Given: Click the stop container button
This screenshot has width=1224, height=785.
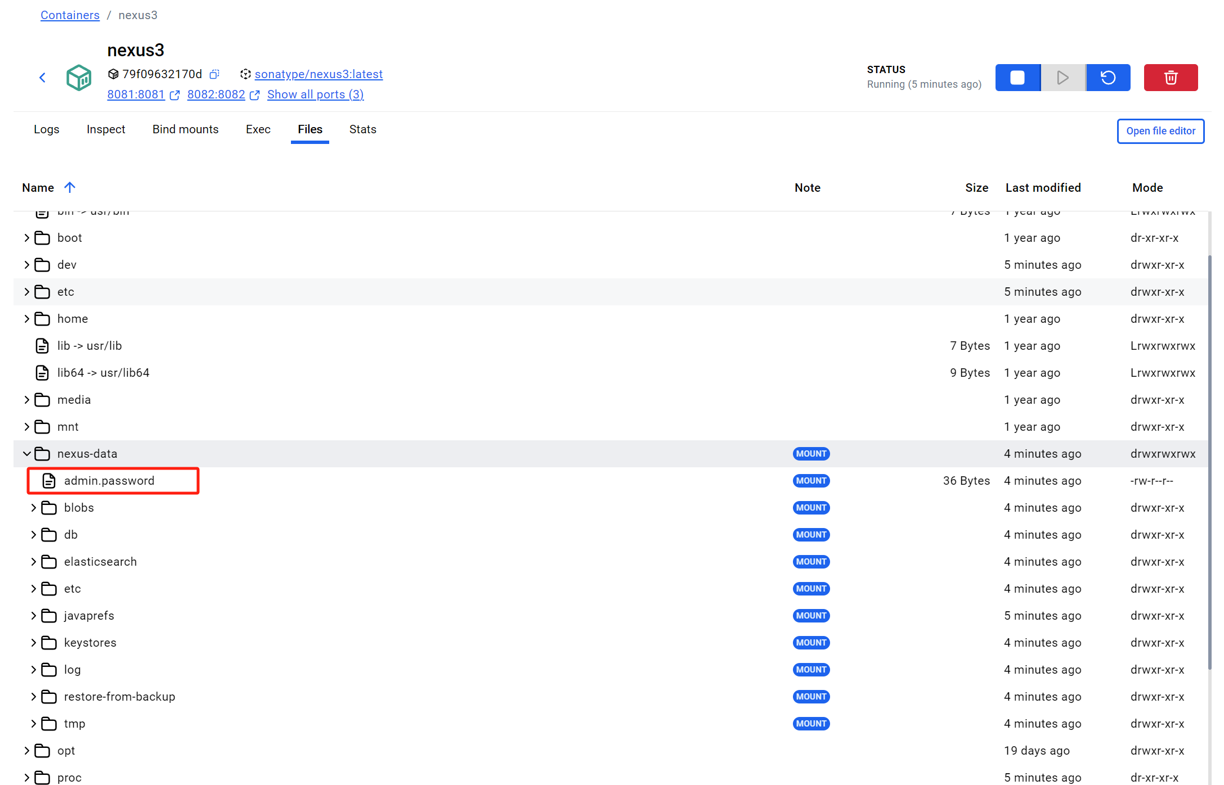Looking at the screenshot, I should coord(1017,78).
